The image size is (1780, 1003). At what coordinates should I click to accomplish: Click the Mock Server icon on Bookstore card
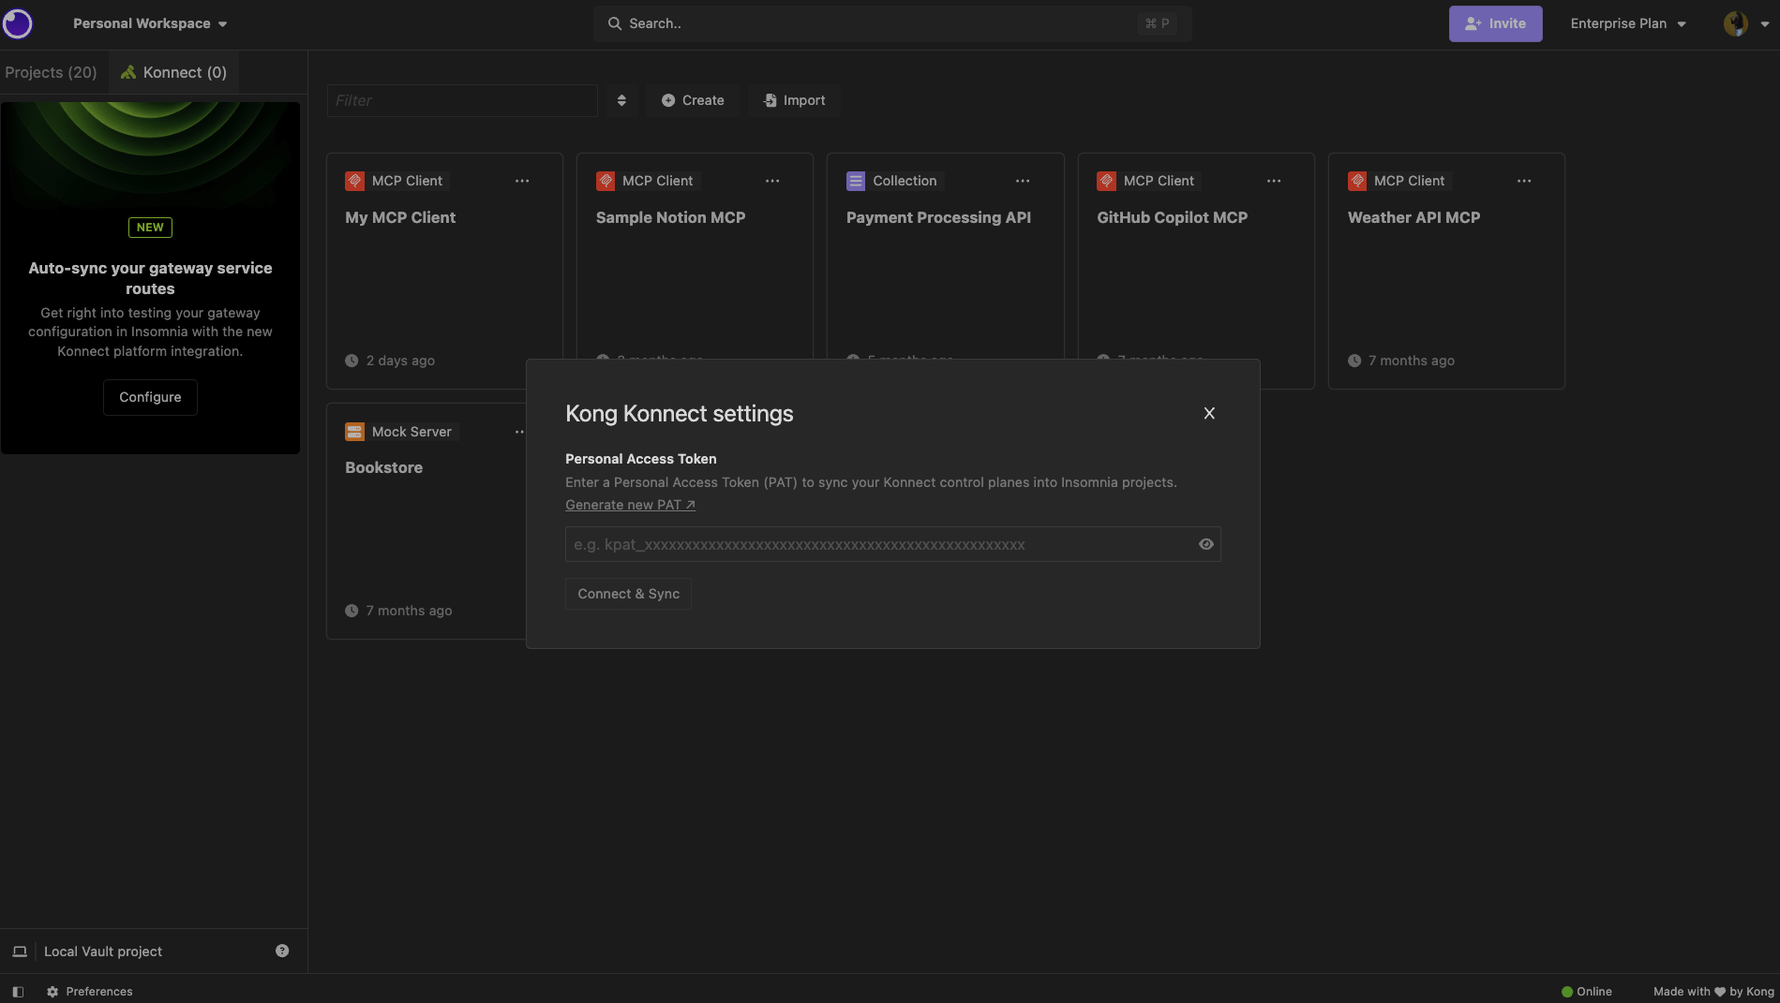(x=354, y=432)
